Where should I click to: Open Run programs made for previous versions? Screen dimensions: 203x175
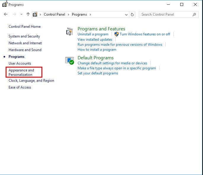(120, 45)
